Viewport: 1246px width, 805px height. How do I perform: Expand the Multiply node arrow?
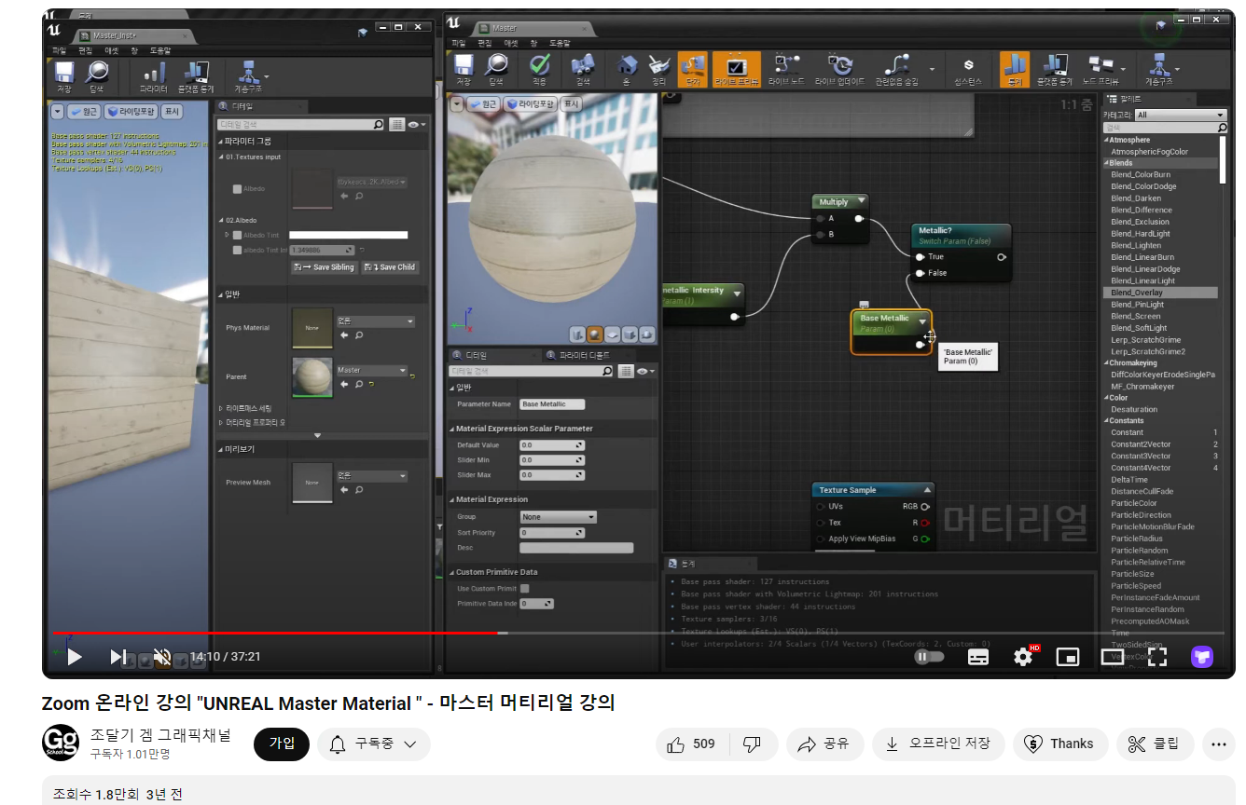click(x=861, y=201)
